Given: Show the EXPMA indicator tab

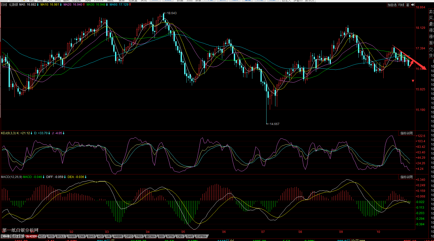Looking at the screenshot, I should 201,236.
